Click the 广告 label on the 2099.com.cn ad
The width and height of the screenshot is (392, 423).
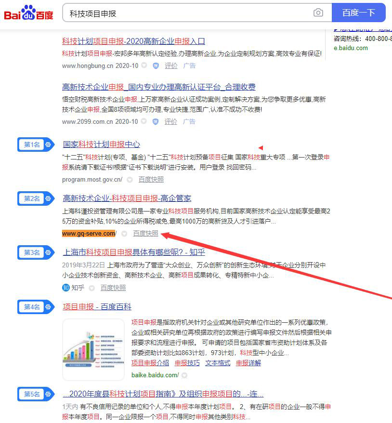click(189, 122)
